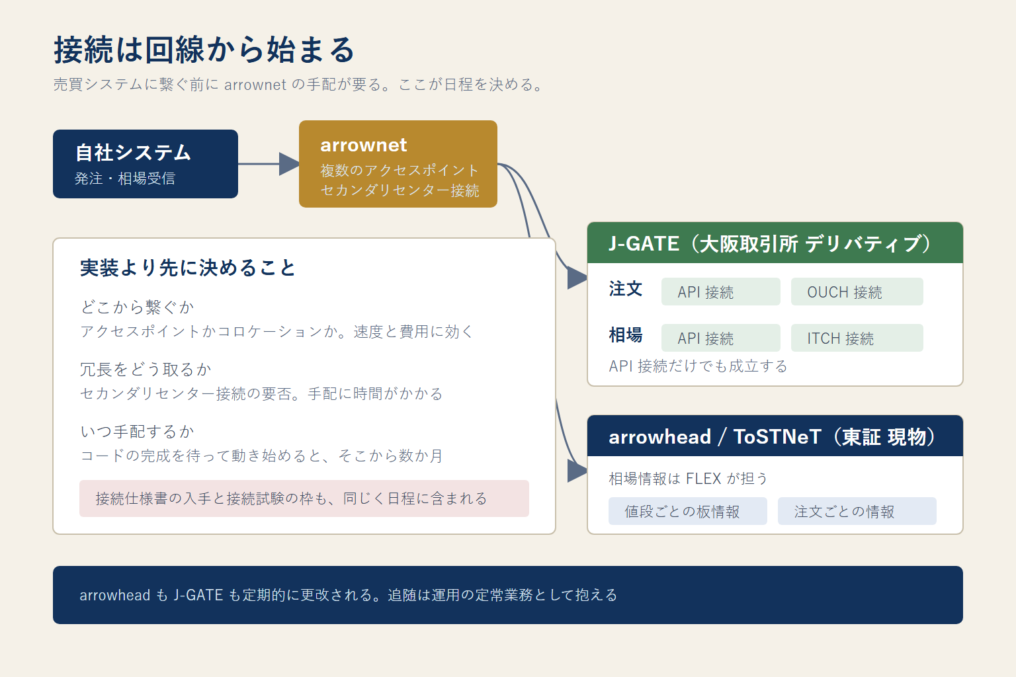Click the heading 実装より先に決めること
1016x677 pixels.
coord(188,268)
